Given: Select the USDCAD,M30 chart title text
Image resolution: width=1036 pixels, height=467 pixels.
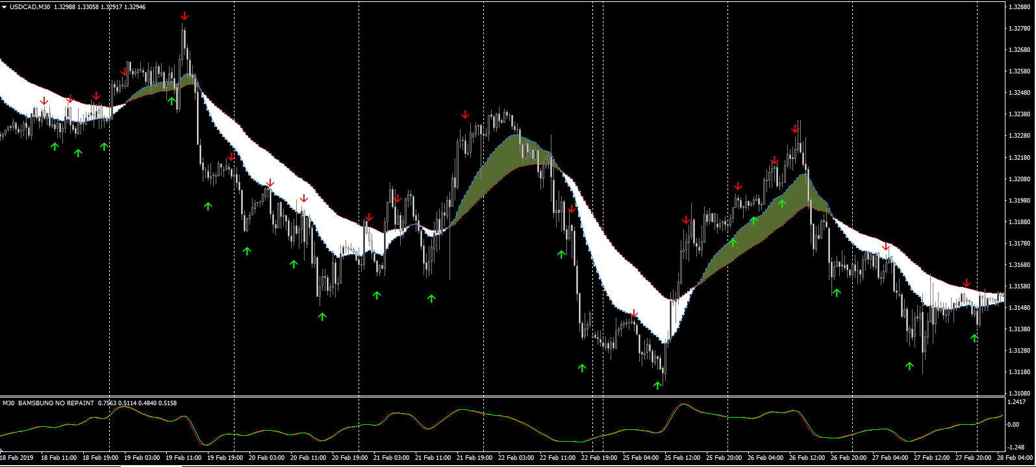Looking at the screenshot, I should point(30,7).
